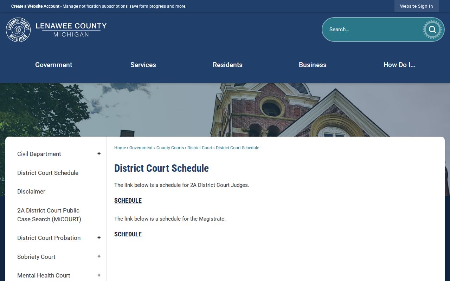Click District Court Schedule breadcrumb link

click(237, 148)
